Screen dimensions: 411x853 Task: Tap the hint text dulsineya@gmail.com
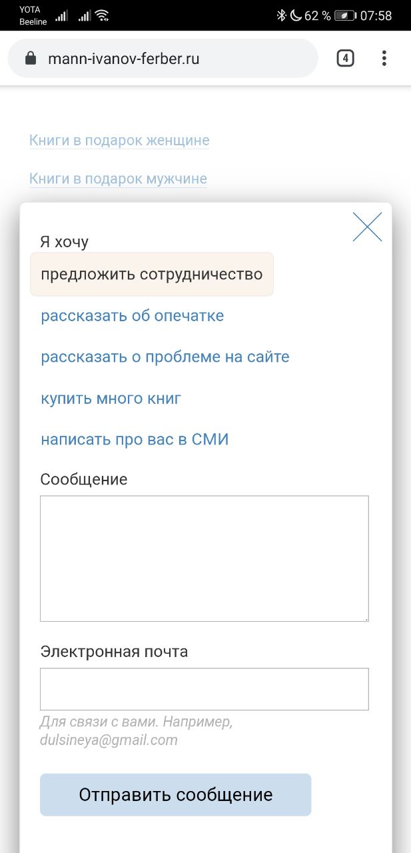pyautogui.click(x=109, y=740)
